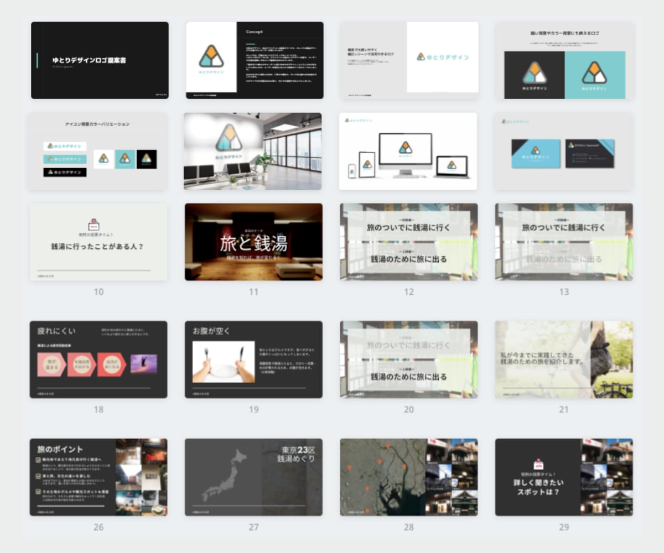The image size is (664, 553).
Task: Select slide 18 titled 疲れにくい
Action: pos(98,359)
